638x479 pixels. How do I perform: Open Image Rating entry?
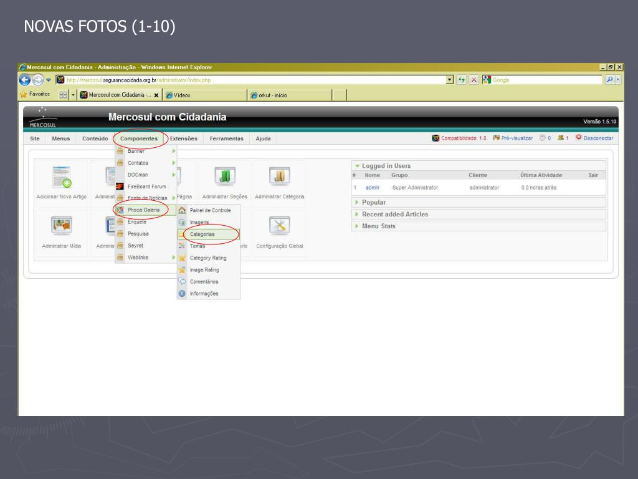coord(209,269)
